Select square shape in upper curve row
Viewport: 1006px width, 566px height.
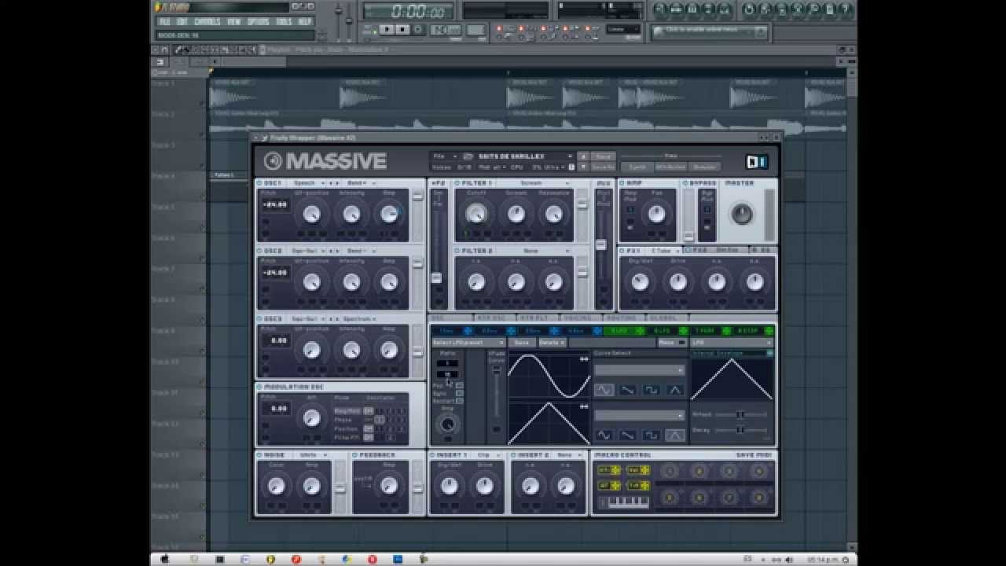pos(651,389)
